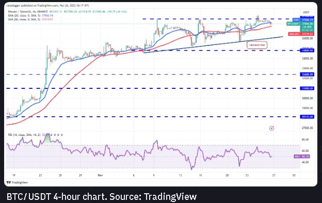
Task: Open the USDT currency selector on price axis
Action: (306, 12)
